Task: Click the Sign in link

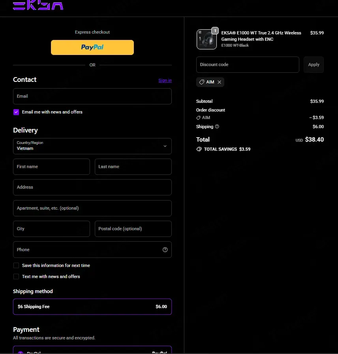Action: 165,81
